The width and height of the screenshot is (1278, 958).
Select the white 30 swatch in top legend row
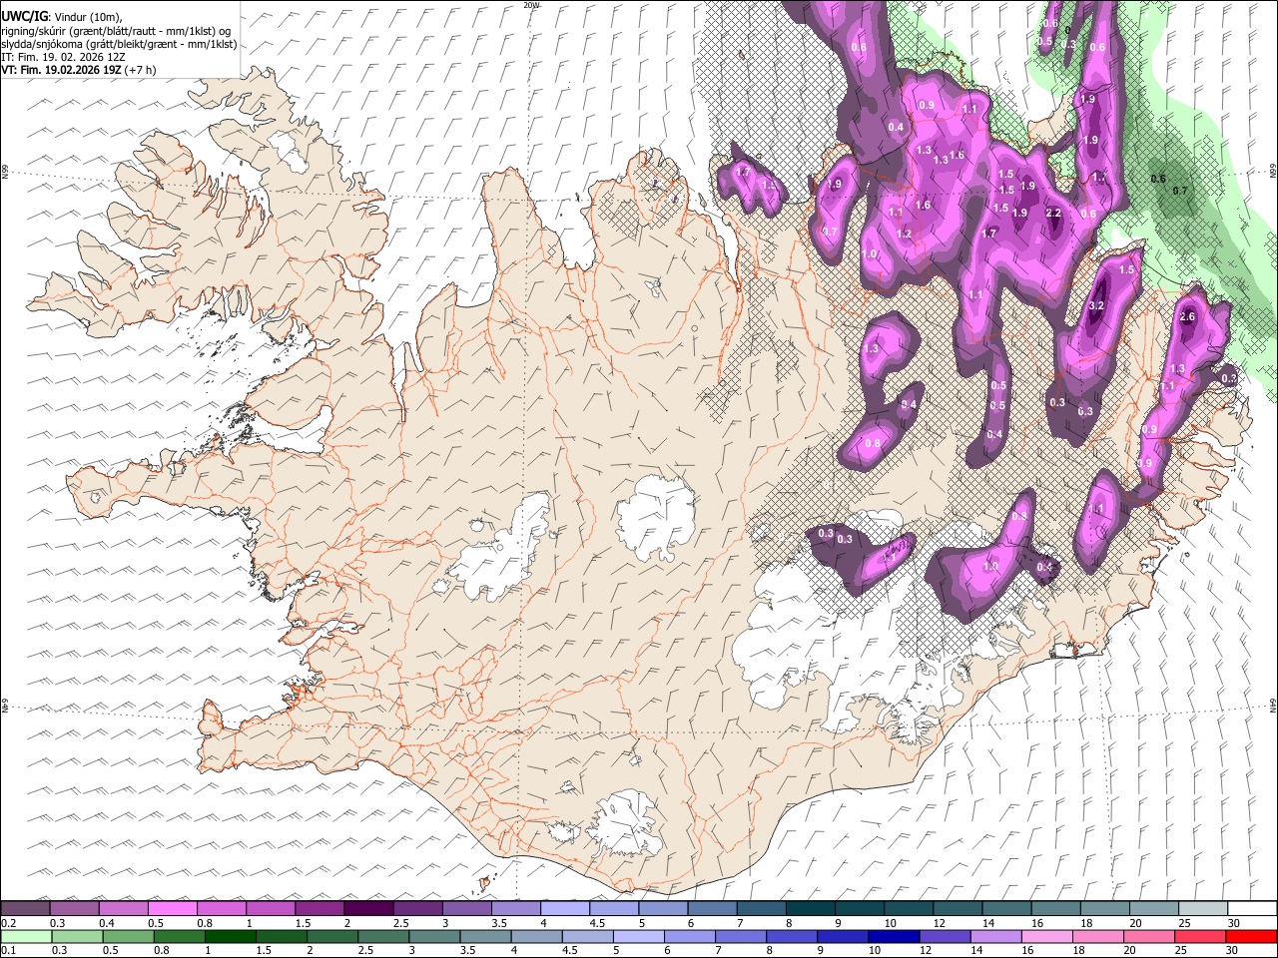click(x=1251, y=908)
